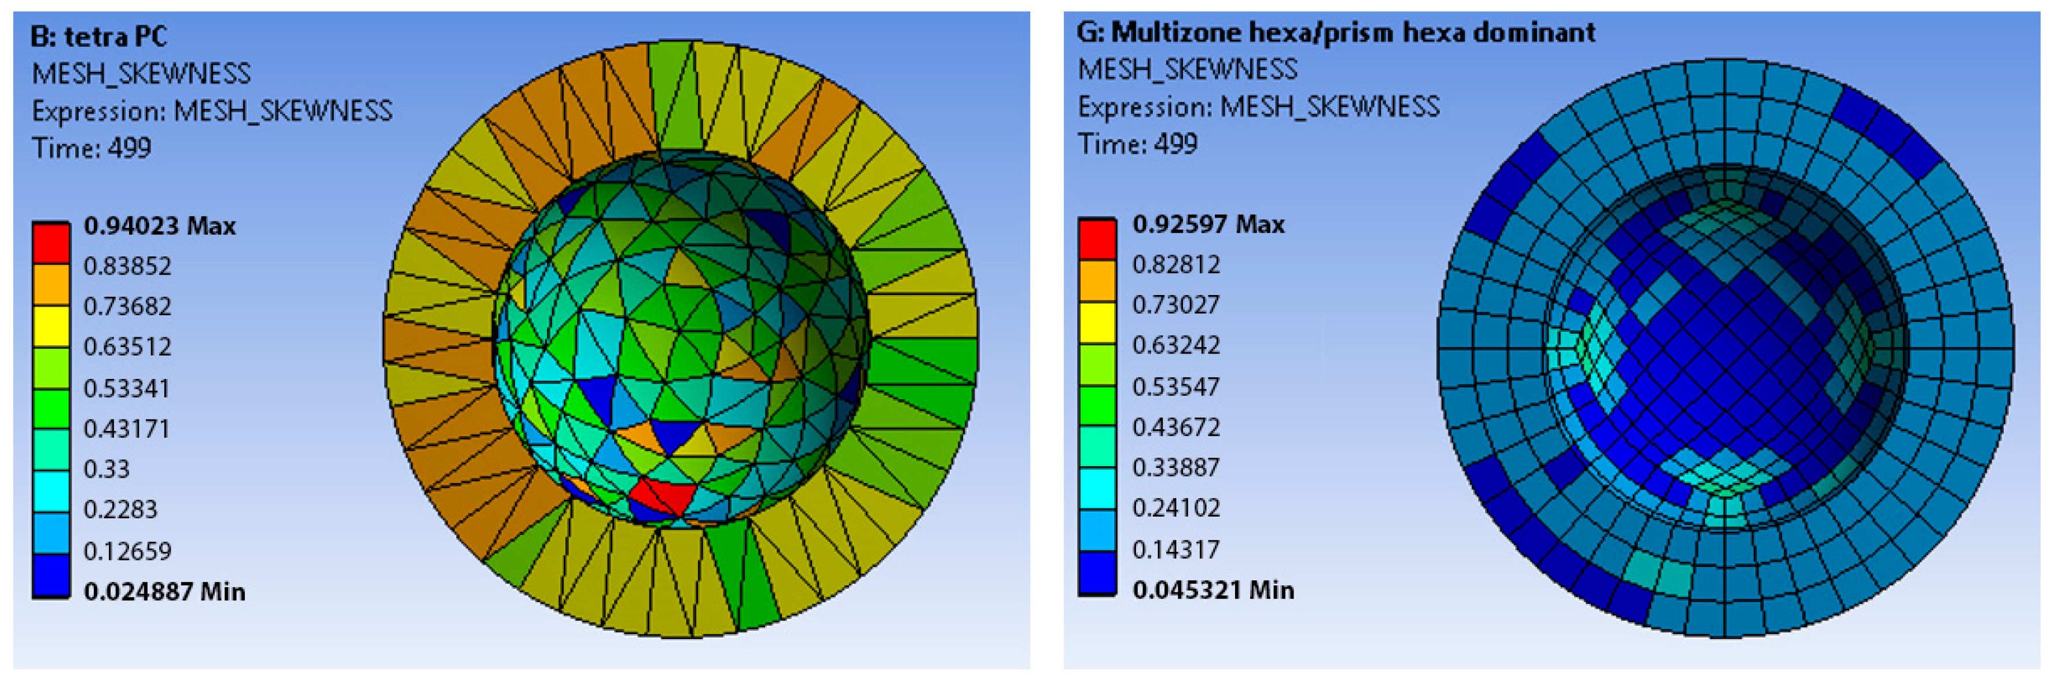Click the cyan swatch beside 0.2283
The width and height of the screenshot is (2054, 682).
[x=51, y=492]
